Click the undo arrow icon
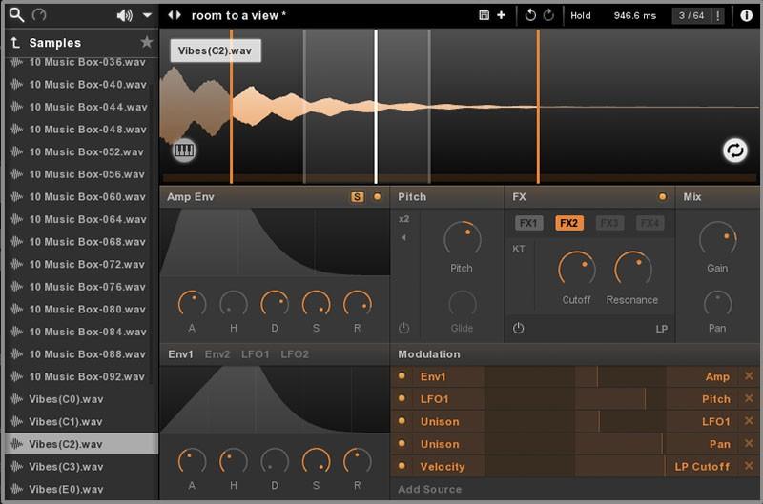Viewport: 763px width, 504px height. 530,15
